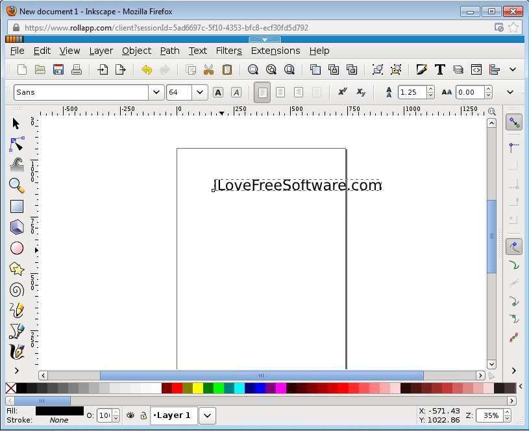The width and height of the screenshot is (529, 431).
Task: Print the document using printer icon
Action: (77, 70)
